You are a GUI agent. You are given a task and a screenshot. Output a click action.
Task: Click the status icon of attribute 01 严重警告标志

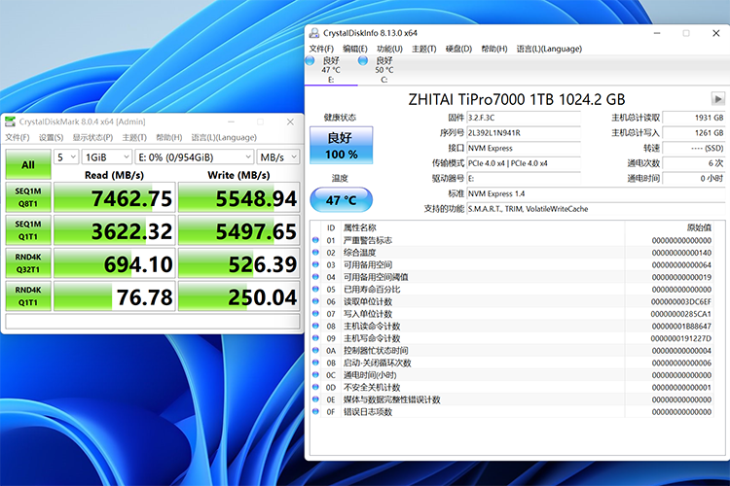pos(315,240)
